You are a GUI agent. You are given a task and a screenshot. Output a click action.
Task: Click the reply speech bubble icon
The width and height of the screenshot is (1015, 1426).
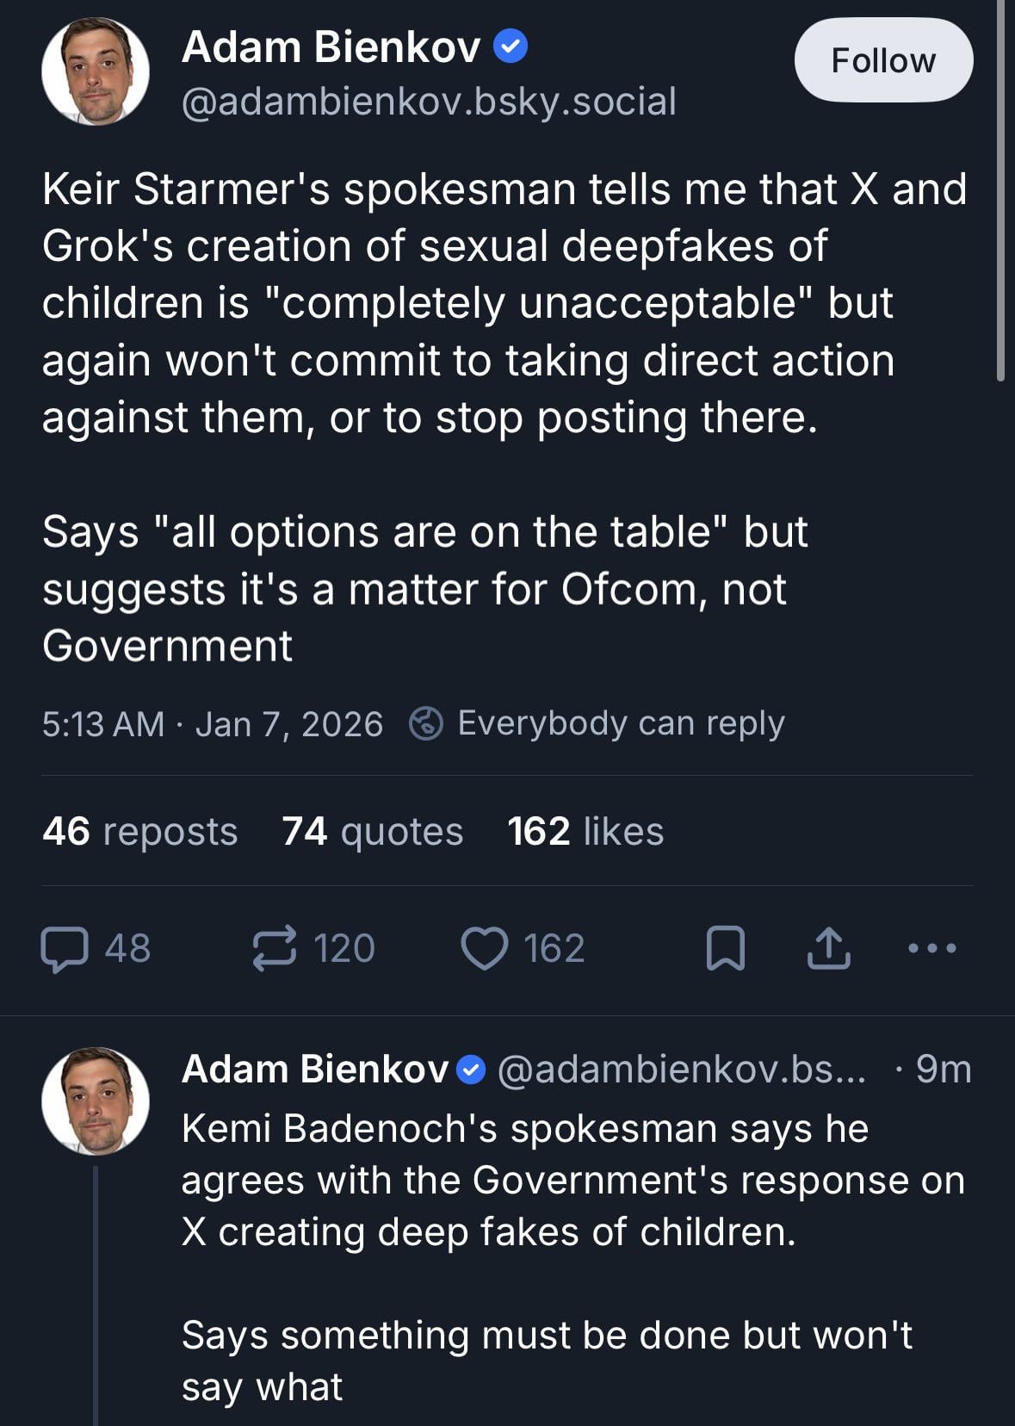click(65, 949)
